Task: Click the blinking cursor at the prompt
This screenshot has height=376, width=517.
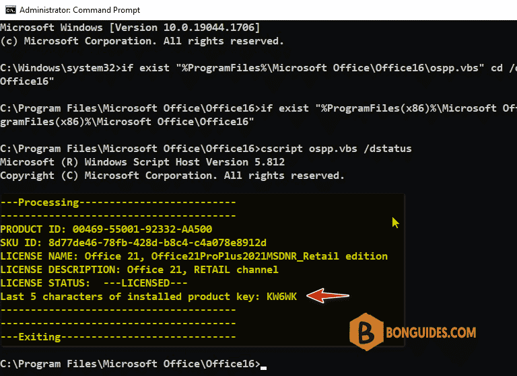Action: (x=263, y=368)
